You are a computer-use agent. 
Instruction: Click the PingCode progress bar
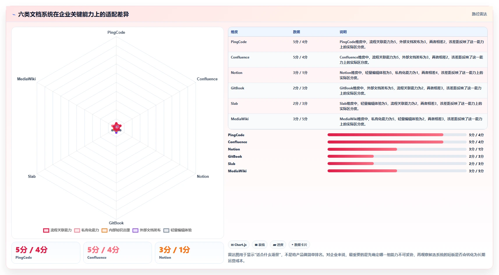coord(397,135)
